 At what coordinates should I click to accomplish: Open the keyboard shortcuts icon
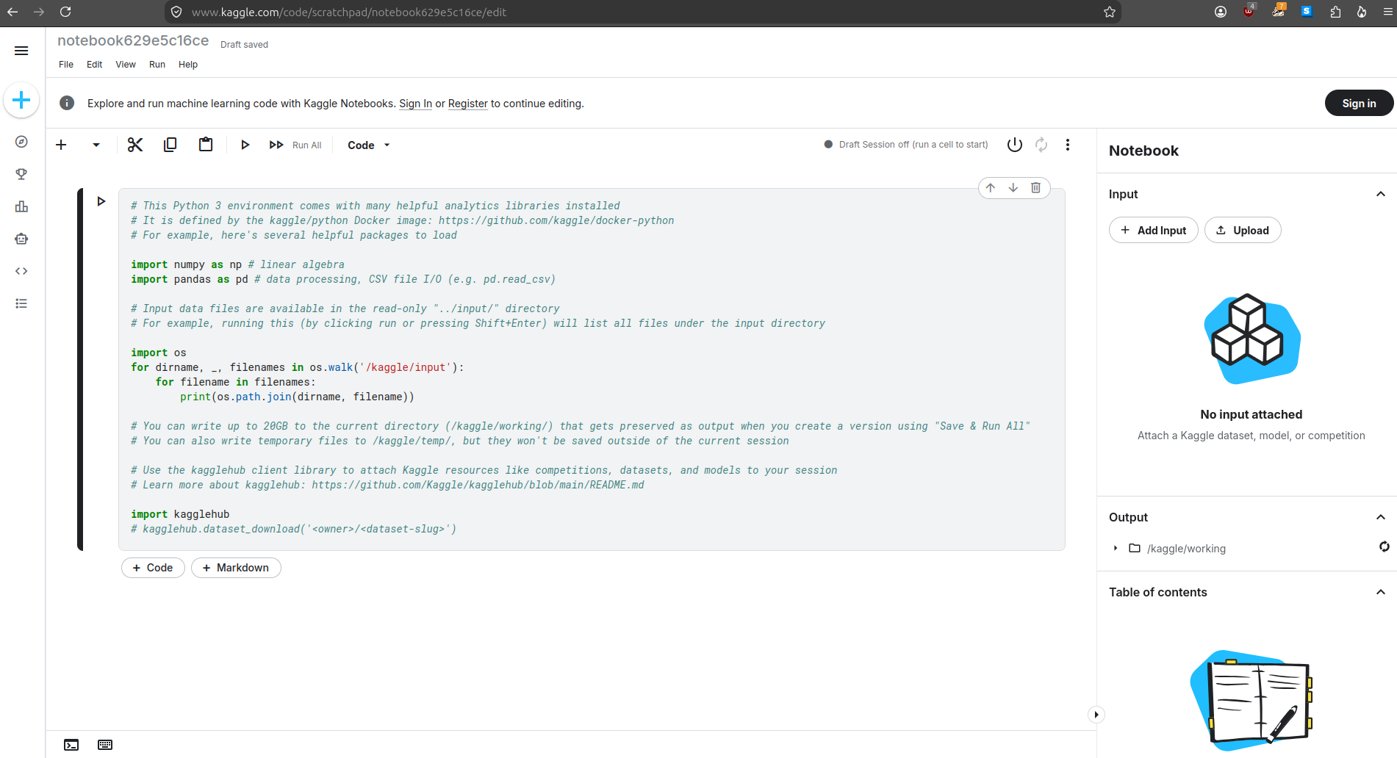(x=105, y=745)
